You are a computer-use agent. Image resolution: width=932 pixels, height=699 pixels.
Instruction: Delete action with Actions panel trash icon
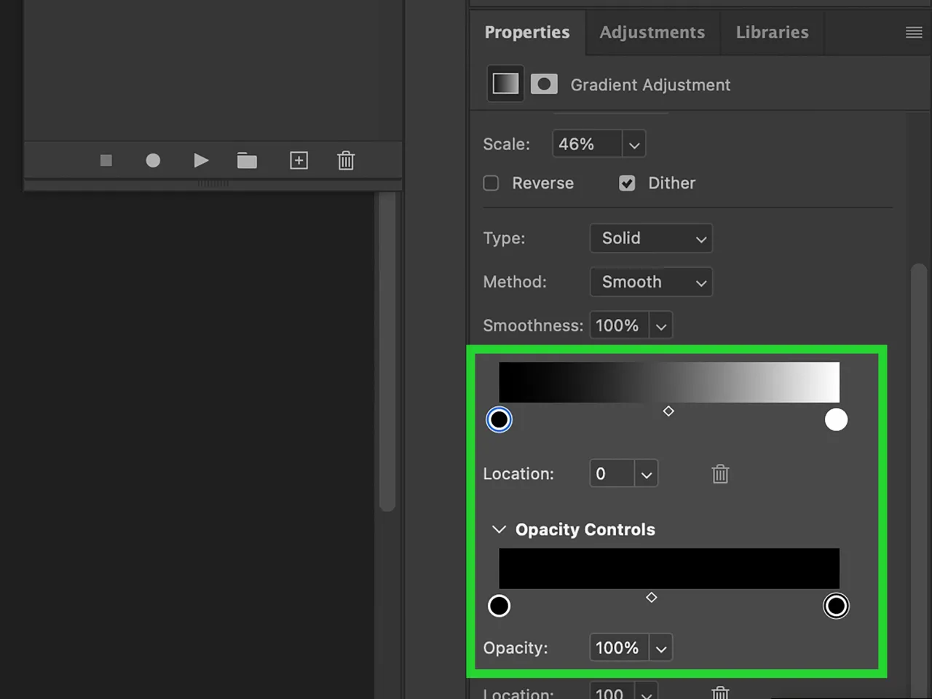pyautogui.click(x=346, y=160)
